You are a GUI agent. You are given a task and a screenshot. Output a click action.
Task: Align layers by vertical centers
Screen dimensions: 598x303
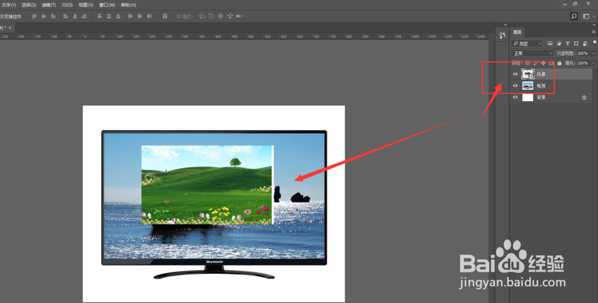point(44,16)
